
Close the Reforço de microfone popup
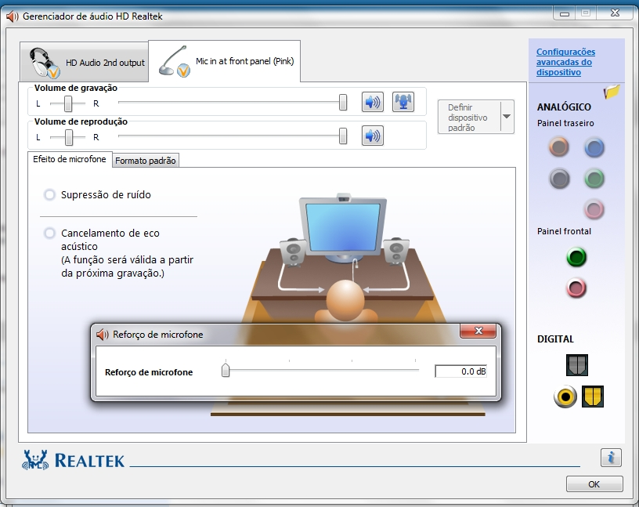point(478,331)
